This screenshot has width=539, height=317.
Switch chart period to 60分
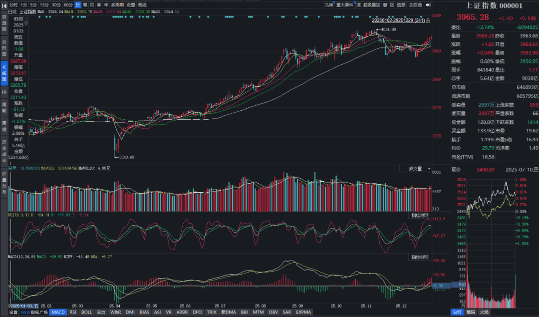click(x=68, y=4)
